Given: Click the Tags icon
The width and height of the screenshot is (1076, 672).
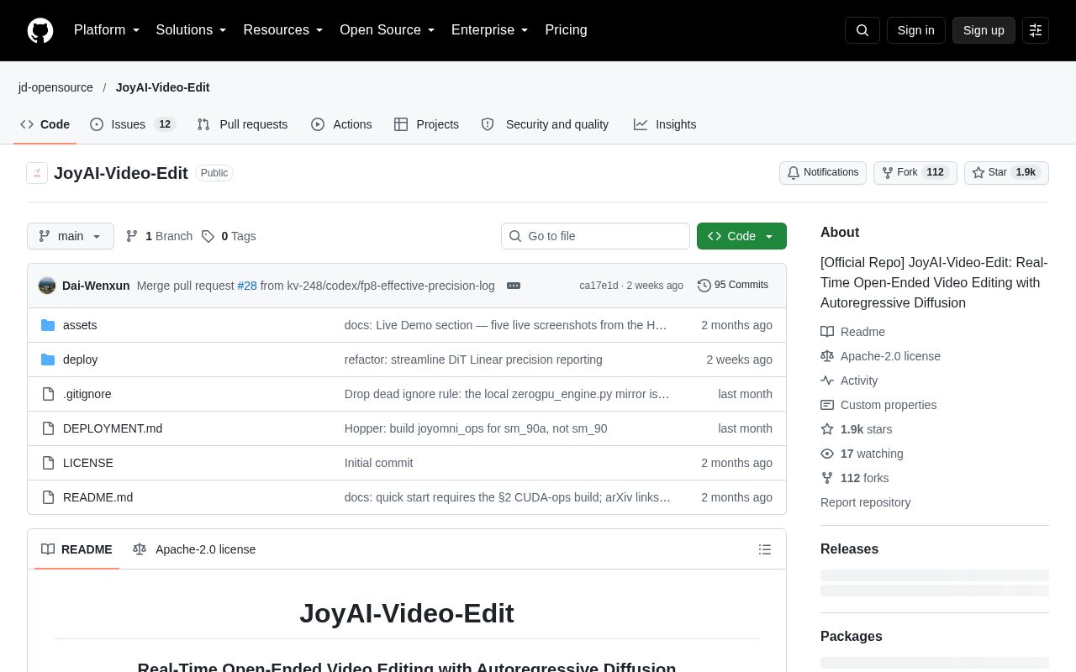Looking at the screenshot, I should click(208, 236).
